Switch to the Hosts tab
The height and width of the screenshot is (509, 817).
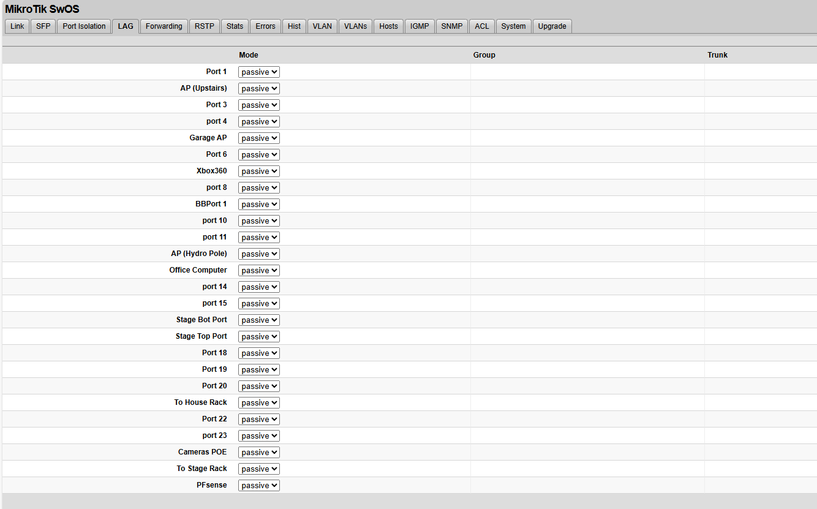click(x=388, y=26)
